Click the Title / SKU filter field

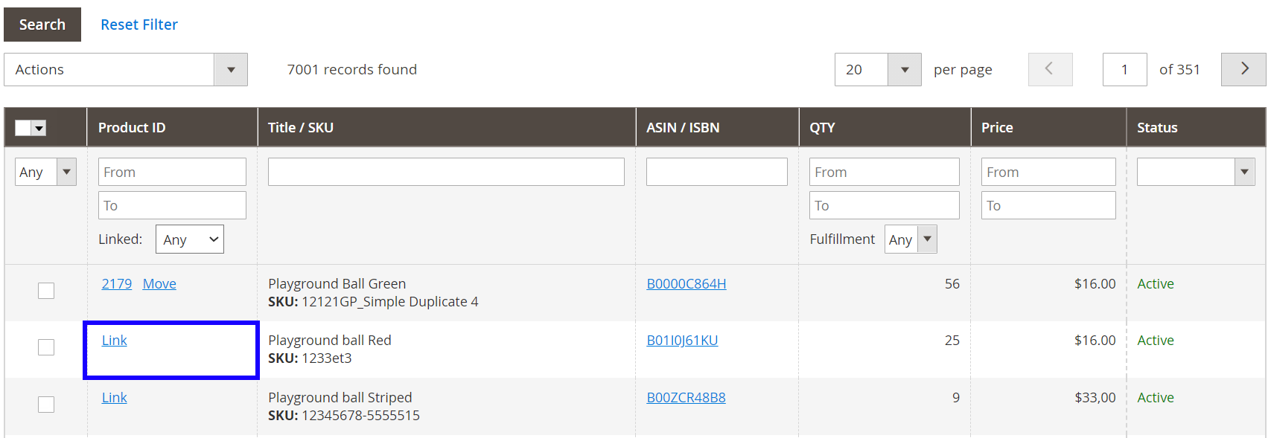click(x=446, y=172)
